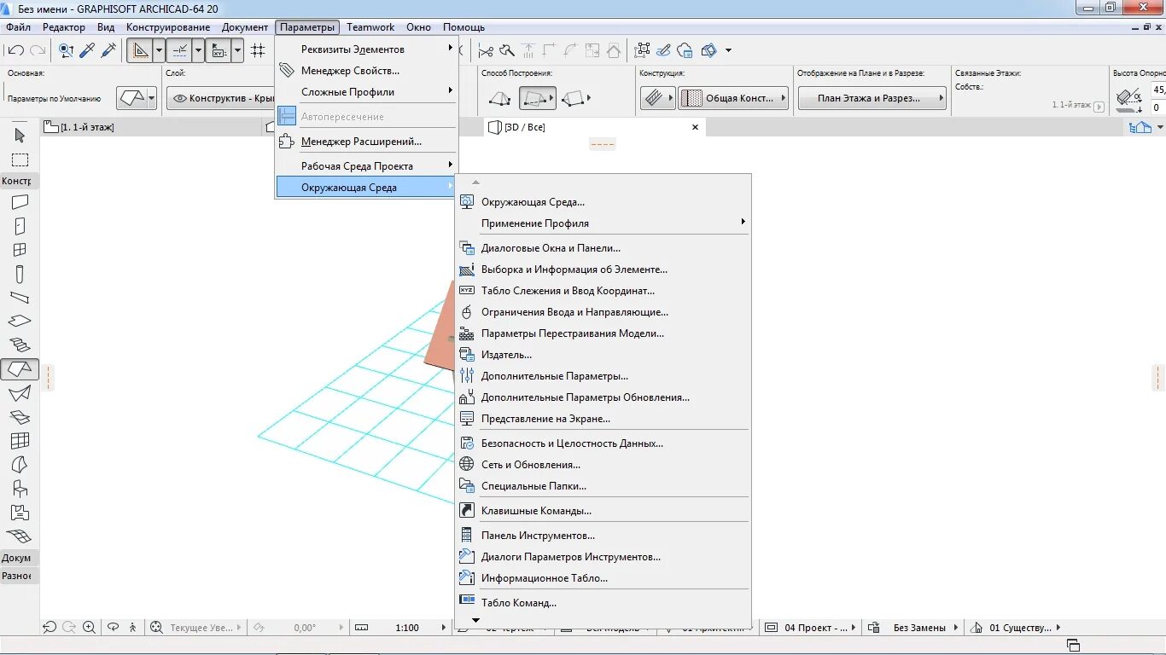The width and height of the screenshot is (1166, 655).
Task: Open Сеть и Обновления settings
Action: tap(603, 465)
